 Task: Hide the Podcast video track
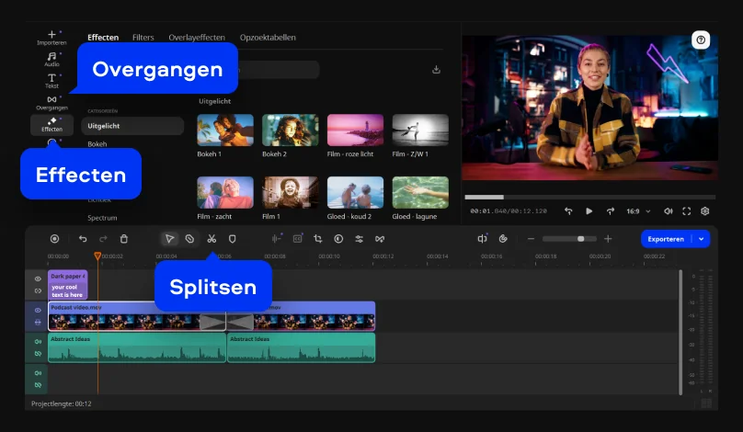(x=38, y=311)
